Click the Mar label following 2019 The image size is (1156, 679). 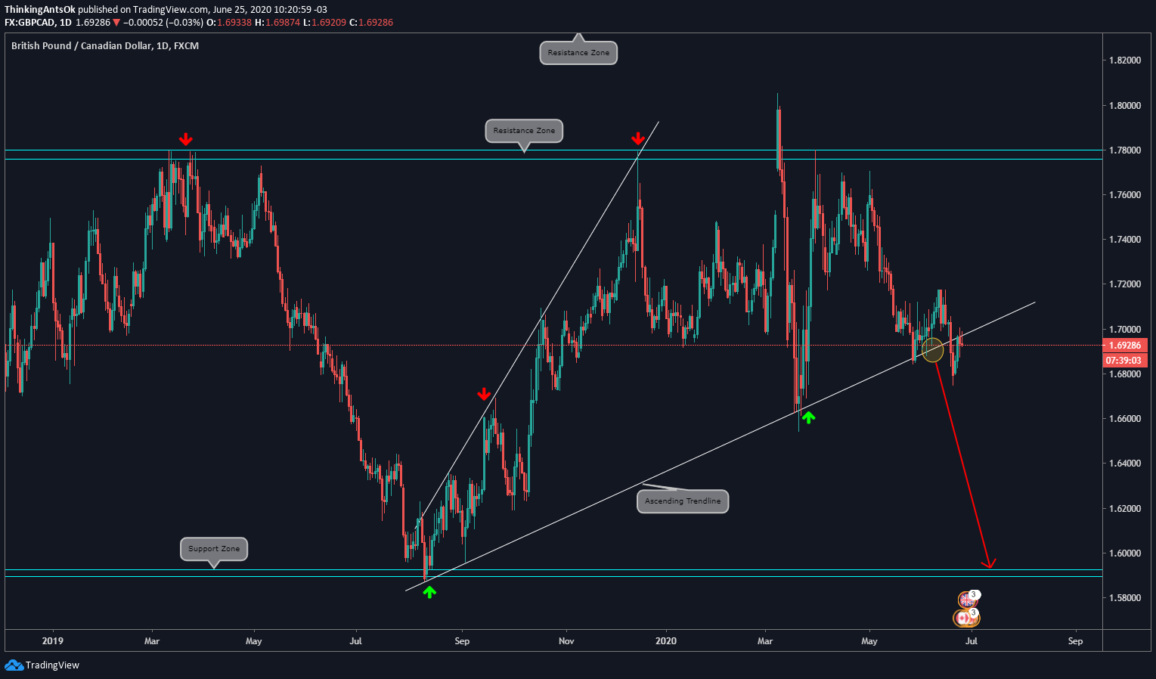152,641
